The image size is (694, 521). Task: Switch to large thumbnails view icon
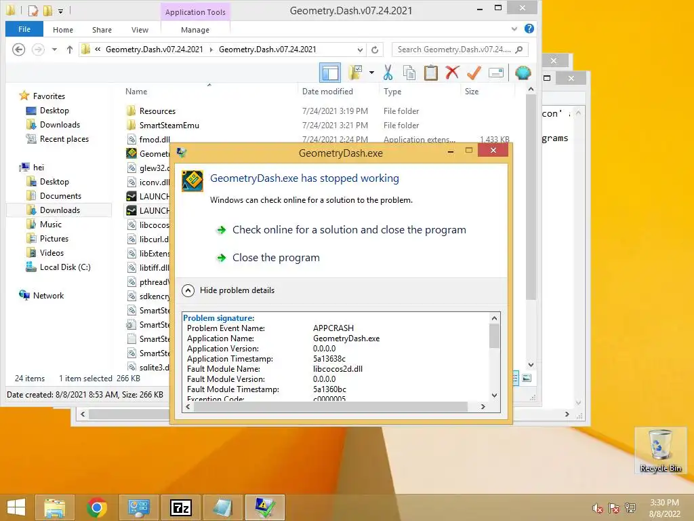click(x=527, y=378)
